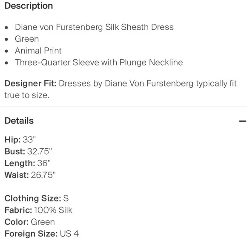The image size is (247, 247).
Task: Click the Animal Print bullet item
Action: pyautogui.click(x=38, y=51)
